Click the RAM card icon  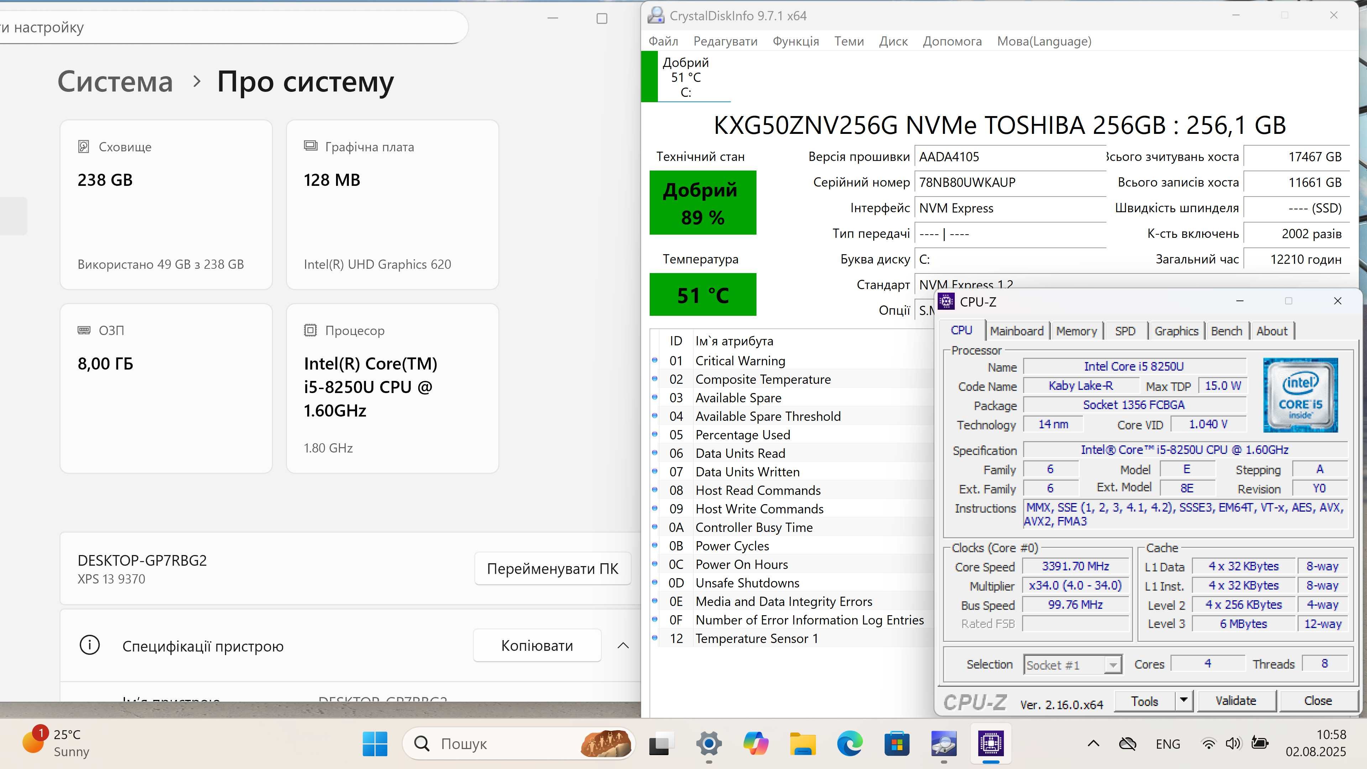coord(84,330)
